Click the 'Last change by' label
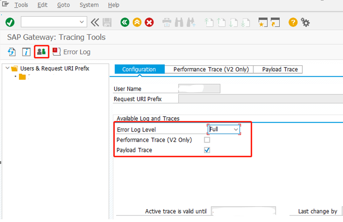343x222 pixels. (x=318, y=211)
